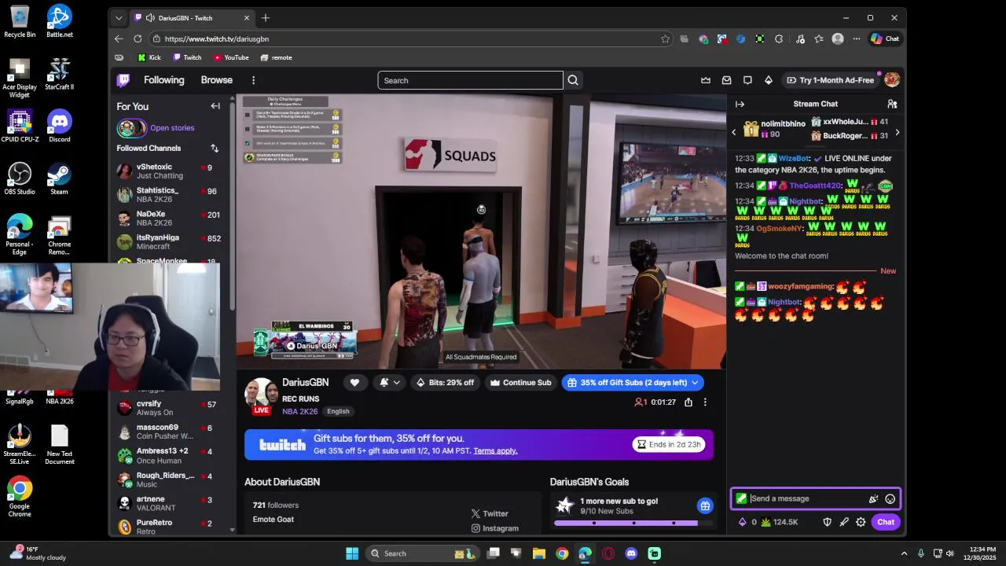Show hidden system tray icons
The height and width of the screenshot is (566, 1006).
click(904, 553)
